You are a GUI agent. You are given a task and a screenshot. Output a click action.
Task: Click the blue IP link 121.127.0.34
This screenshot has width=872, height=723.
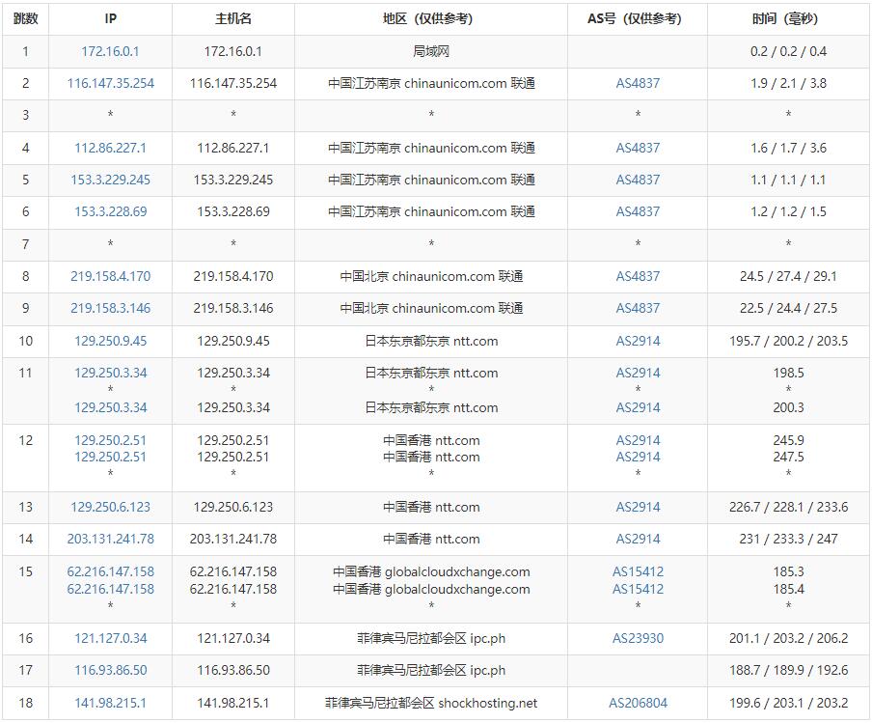110,638
